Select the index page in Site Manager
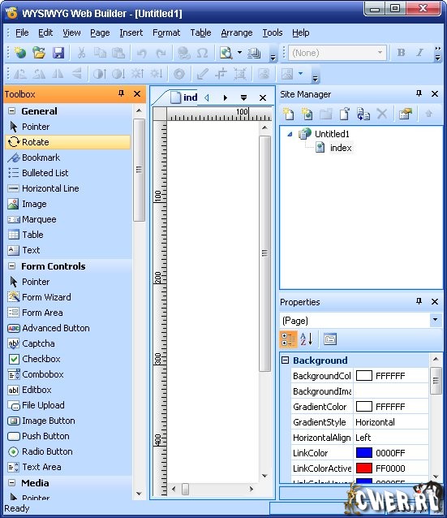The height and width of the screenshot is (518, 447). (x=341, y=148)
